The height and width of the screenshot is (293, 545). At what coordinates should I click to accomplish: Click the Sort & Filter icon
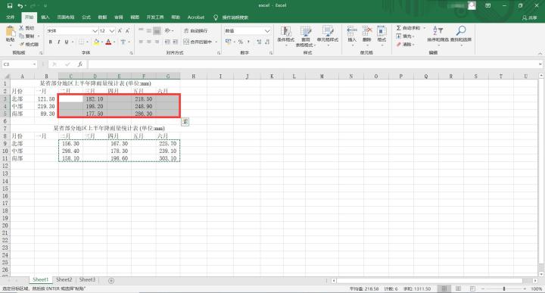point(438,30)
